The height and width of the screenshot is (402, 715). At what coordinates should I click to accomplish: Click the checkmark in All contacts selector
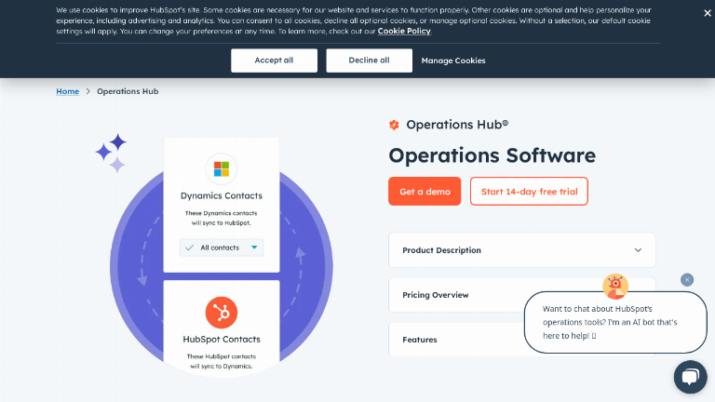point(189,248)
